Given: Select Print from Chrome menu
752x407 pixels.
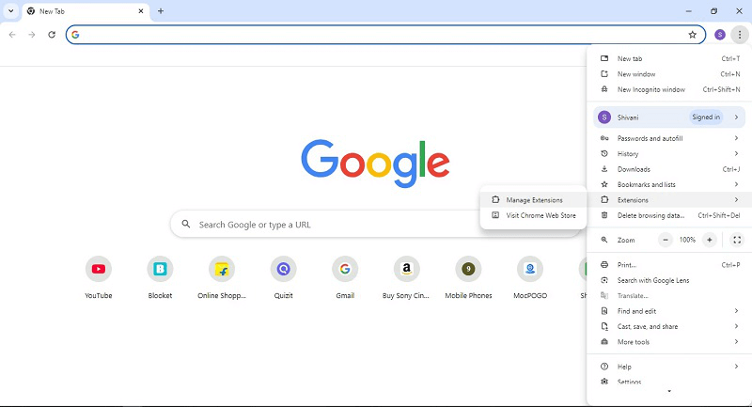Looking at the screenshot, I should [669, 265].
